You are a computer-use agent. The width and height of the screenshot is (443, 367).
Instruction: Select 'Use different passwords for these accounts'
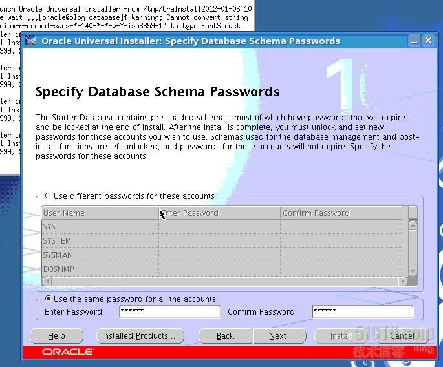coord(48,195)
